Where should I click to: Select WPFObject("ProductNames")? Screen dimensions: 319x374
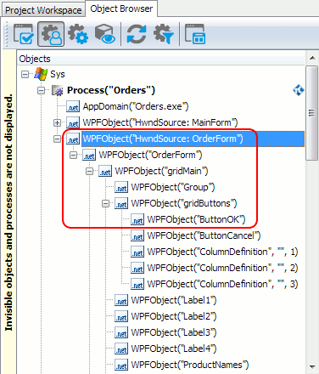(x=190, y=365)
